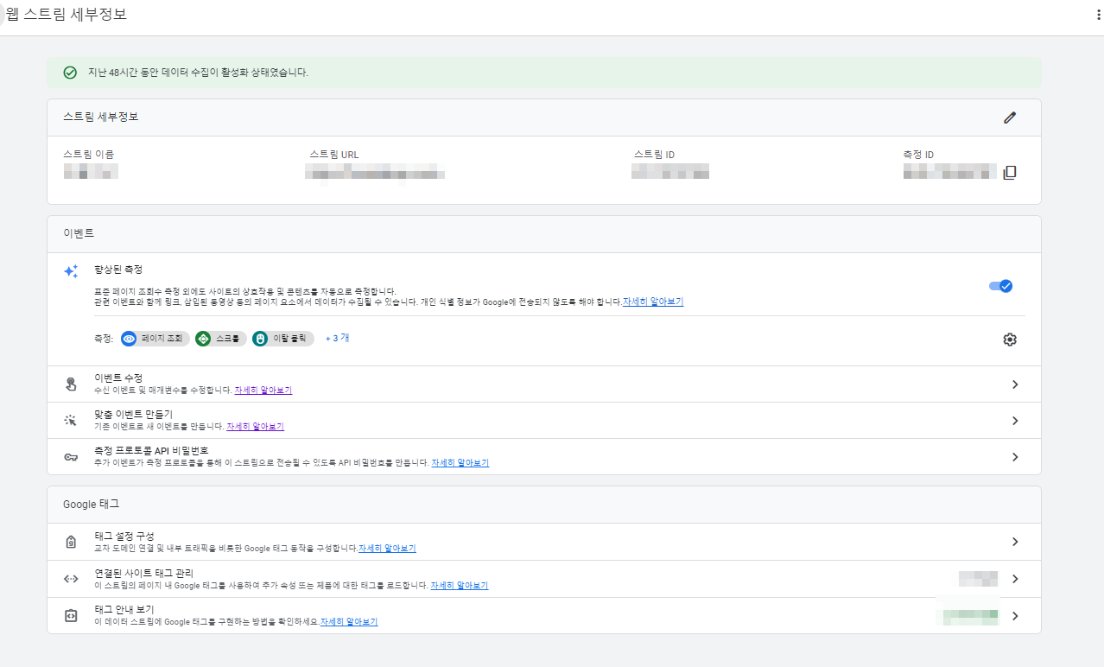Image resolution: width=1104 pixels, height=667 pixels.
Task: Click the touch icon beside 이벤트 수정
Action: tap(71, 384)
